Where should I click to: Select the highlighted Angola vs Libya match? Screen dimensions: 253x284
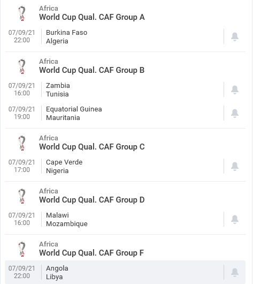point(125,272)
